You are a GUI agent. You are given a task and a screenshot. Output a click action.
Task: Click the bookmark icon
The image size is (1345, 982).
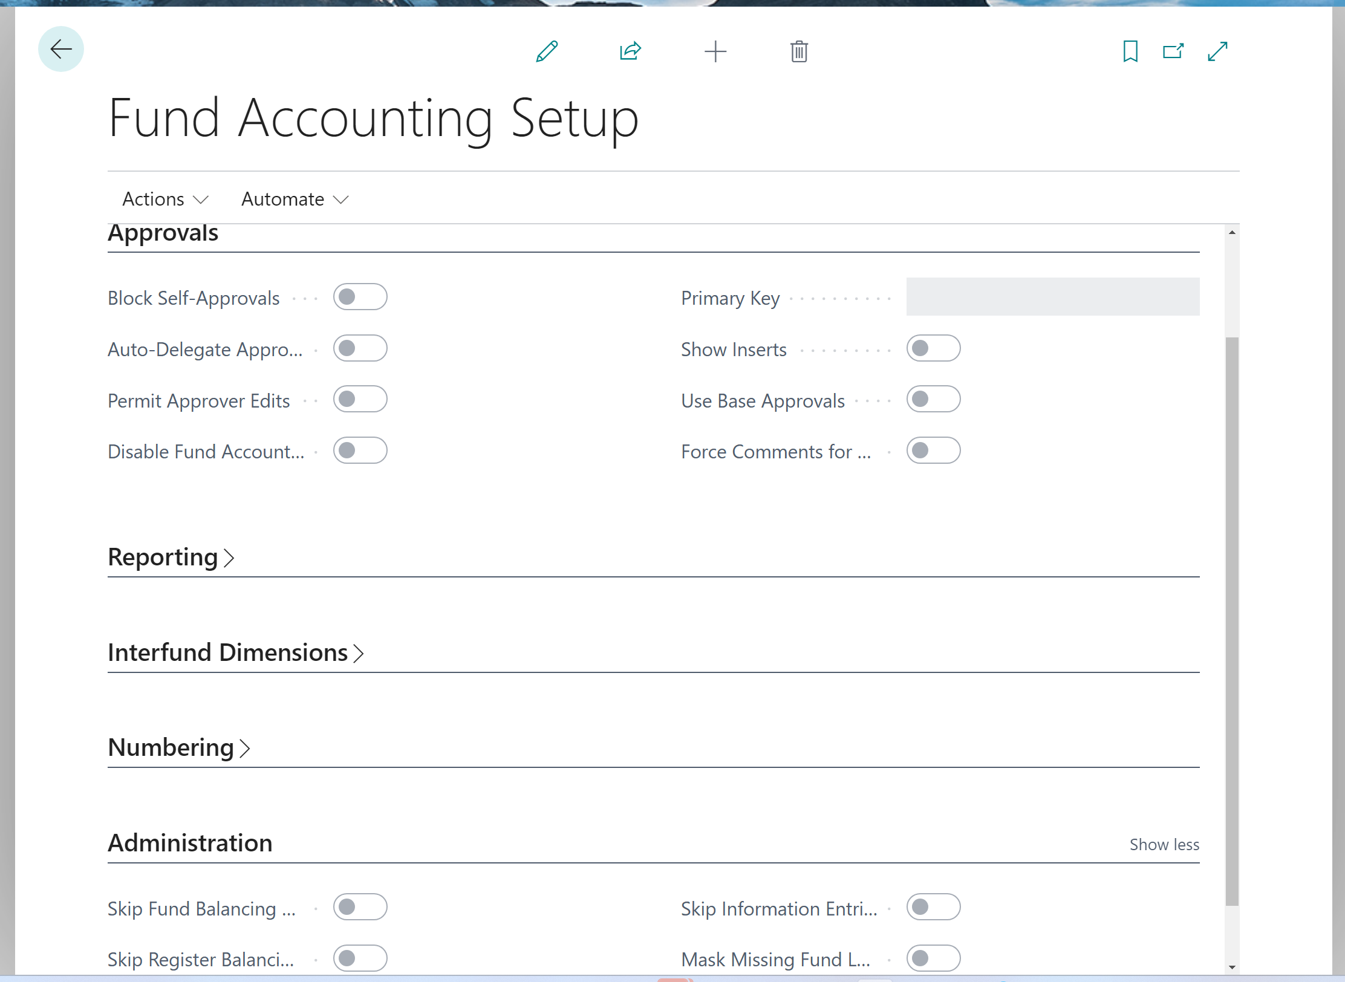click(1130, 51)
